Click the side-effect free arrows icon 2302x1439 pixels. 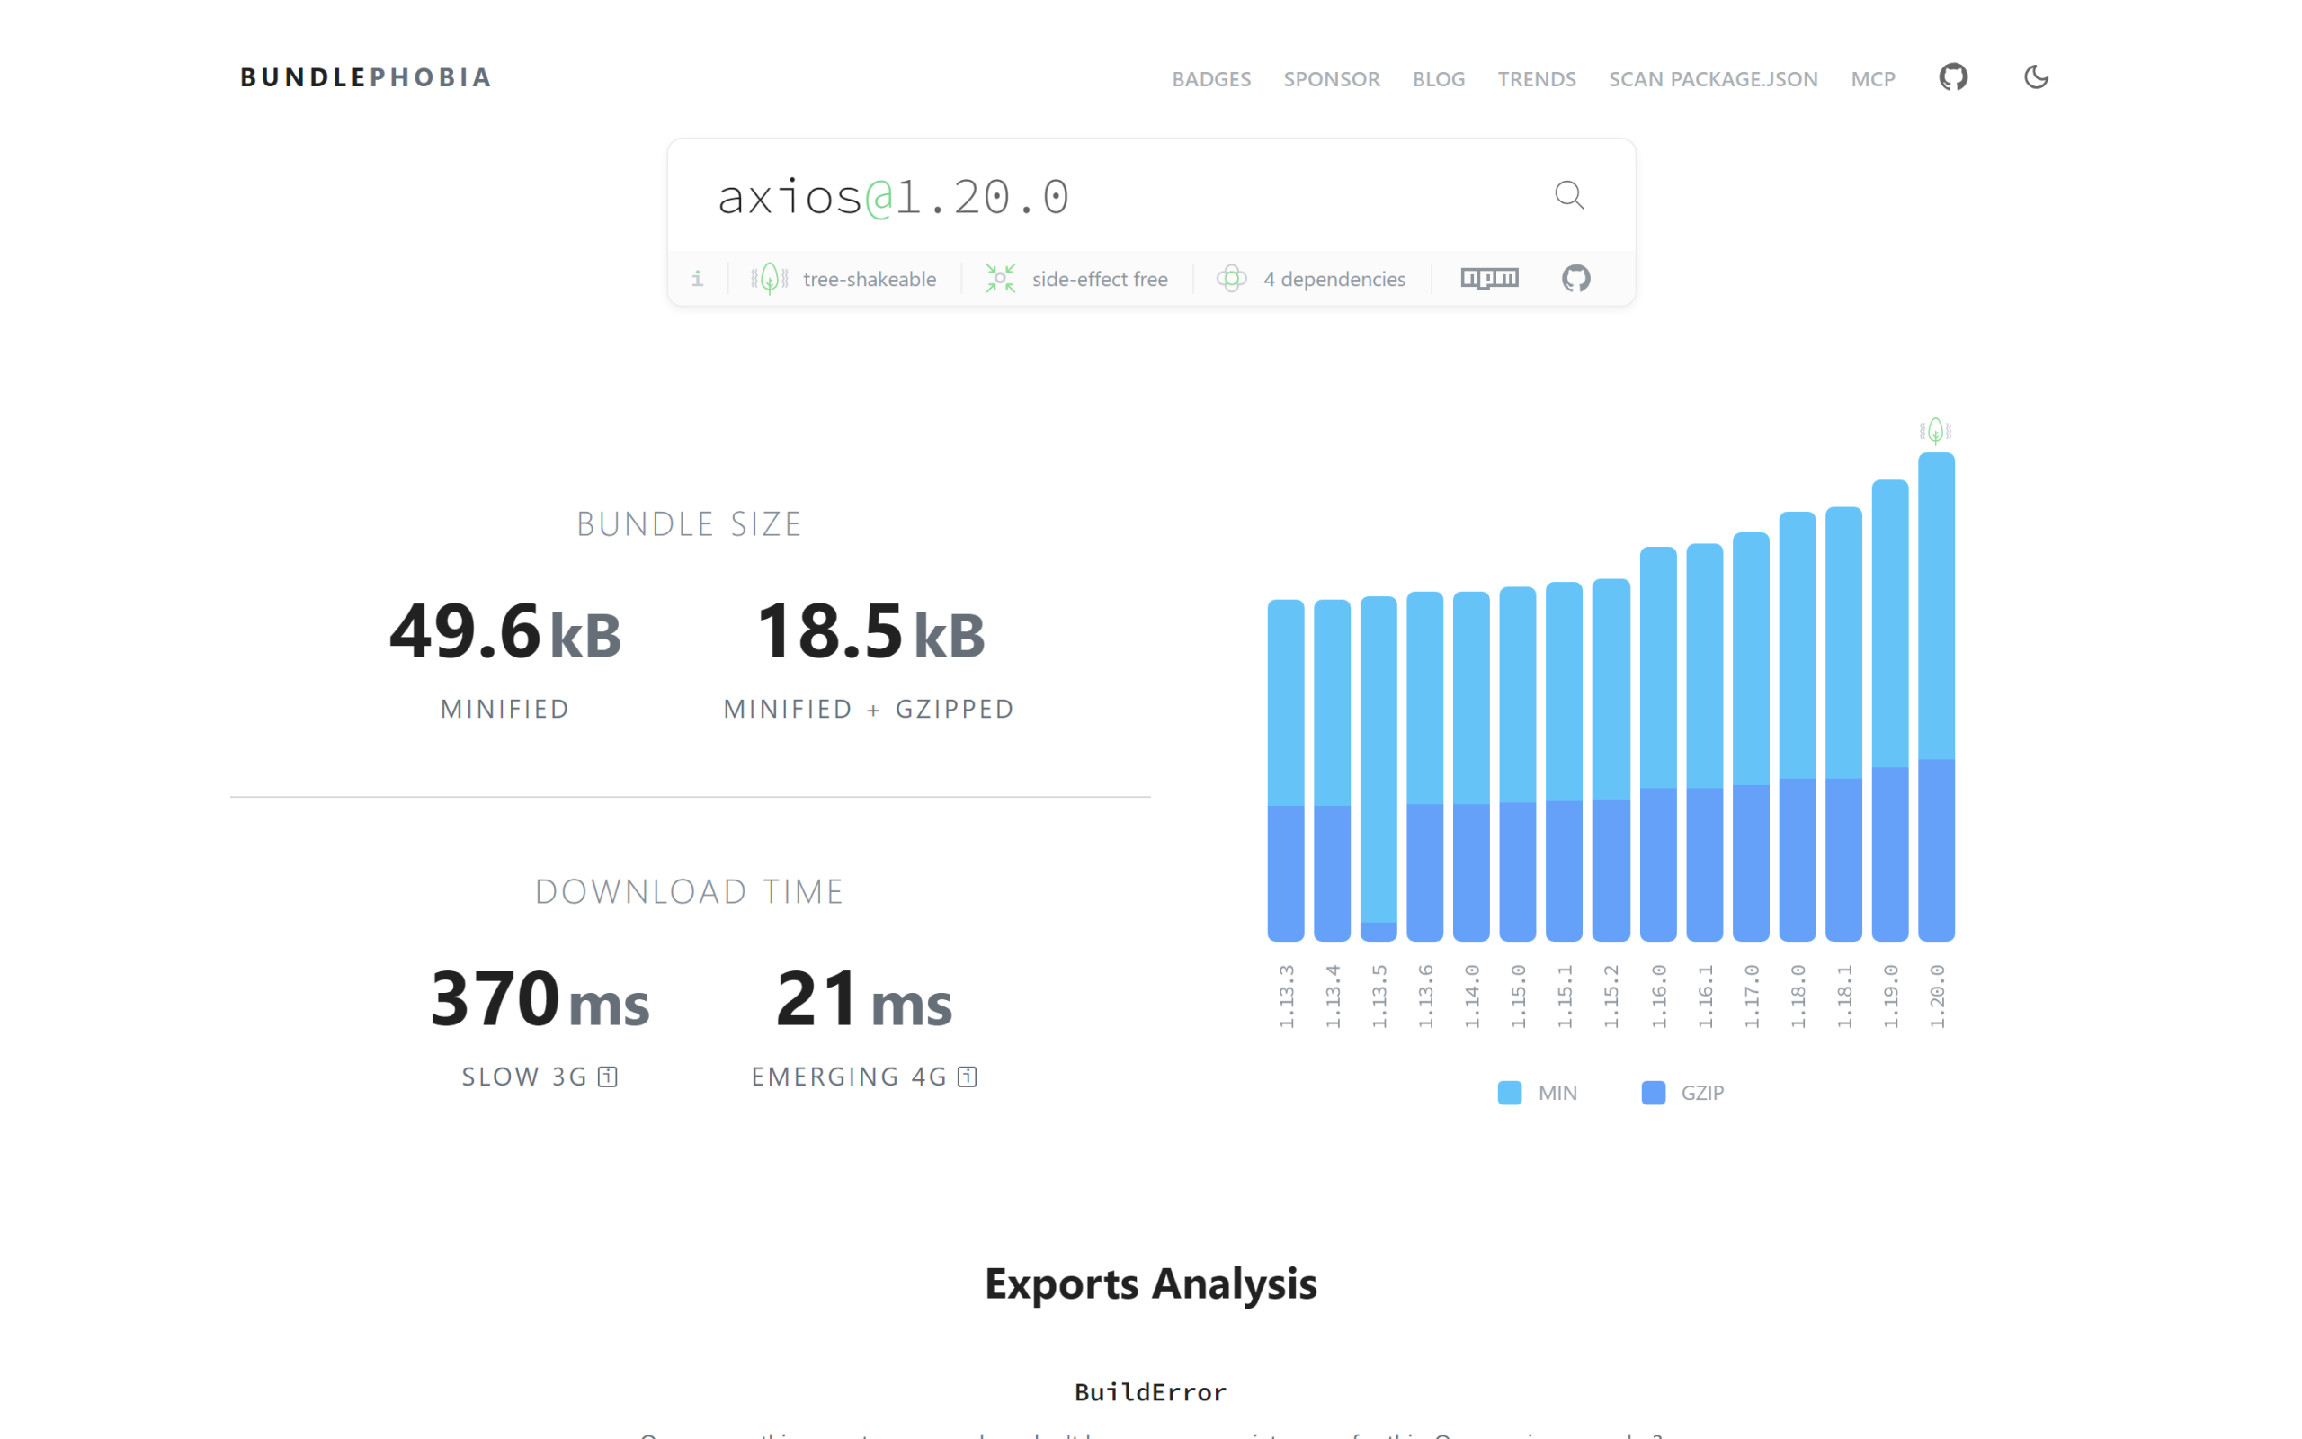[x=1000, y=278]
